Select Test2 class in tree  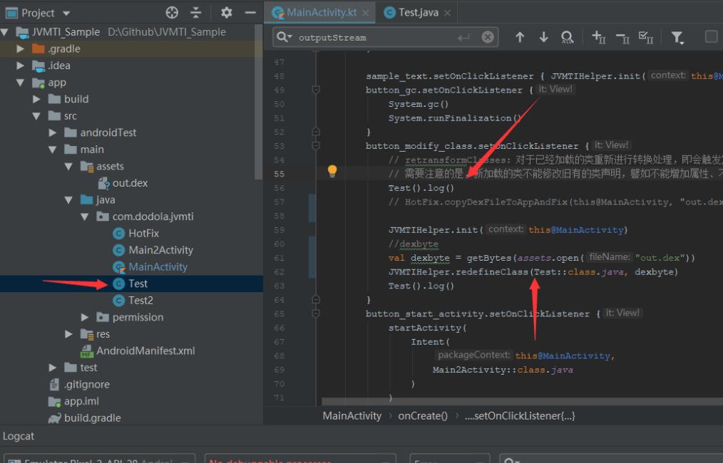133,301
